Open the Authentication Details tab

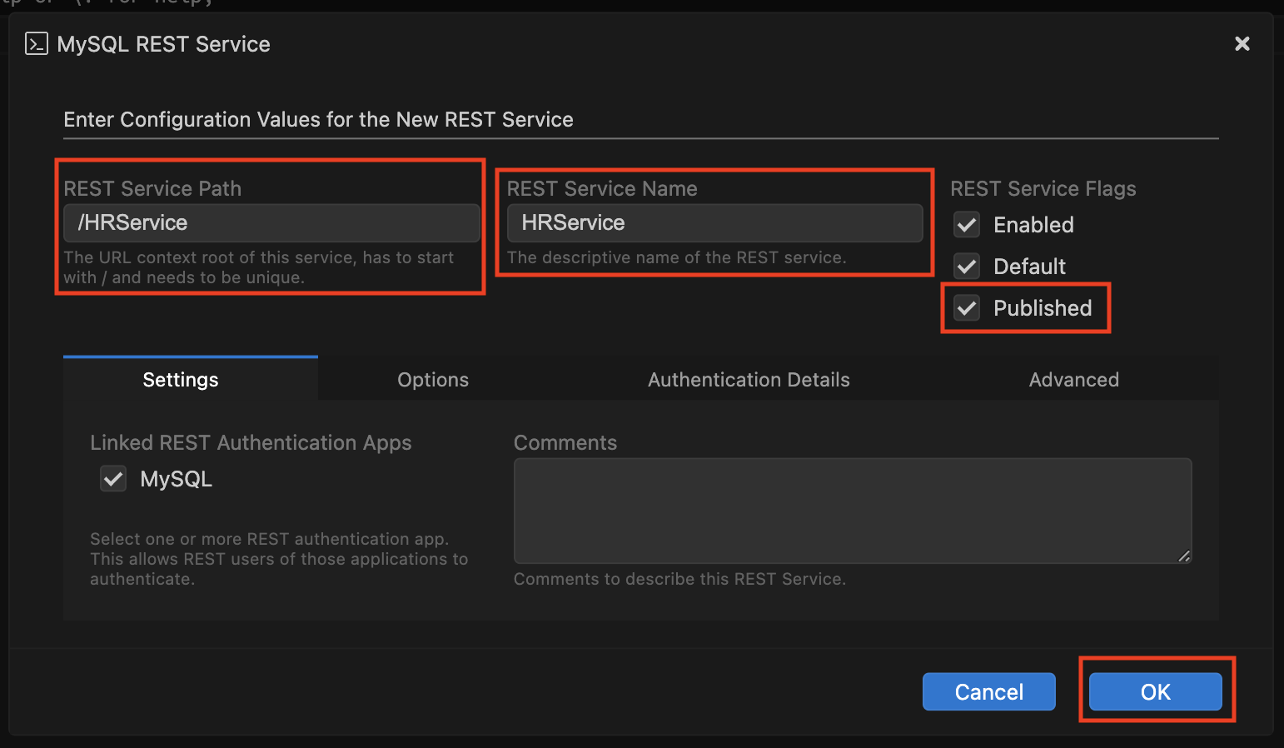coord(749,379)
